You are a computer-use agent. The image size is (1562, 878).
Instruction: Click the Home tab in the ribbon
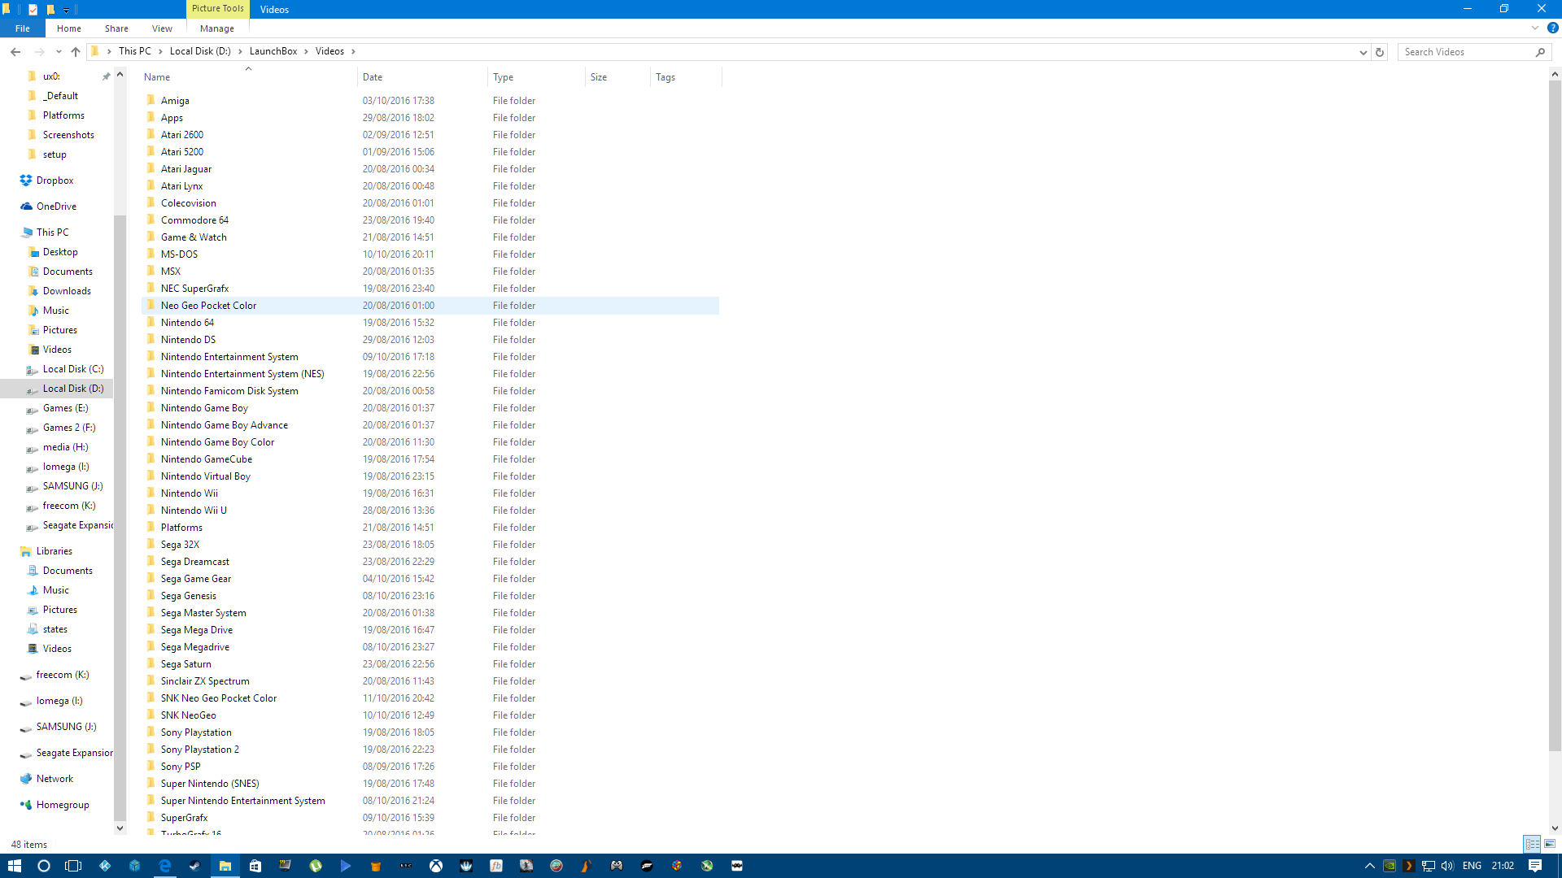tap(68, 28)
